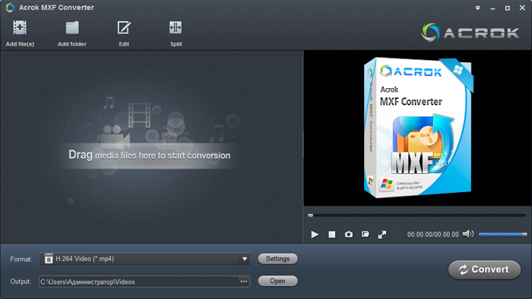
Task: Minimize the Acrok MXF Converter window
Action: pos(492,8)
